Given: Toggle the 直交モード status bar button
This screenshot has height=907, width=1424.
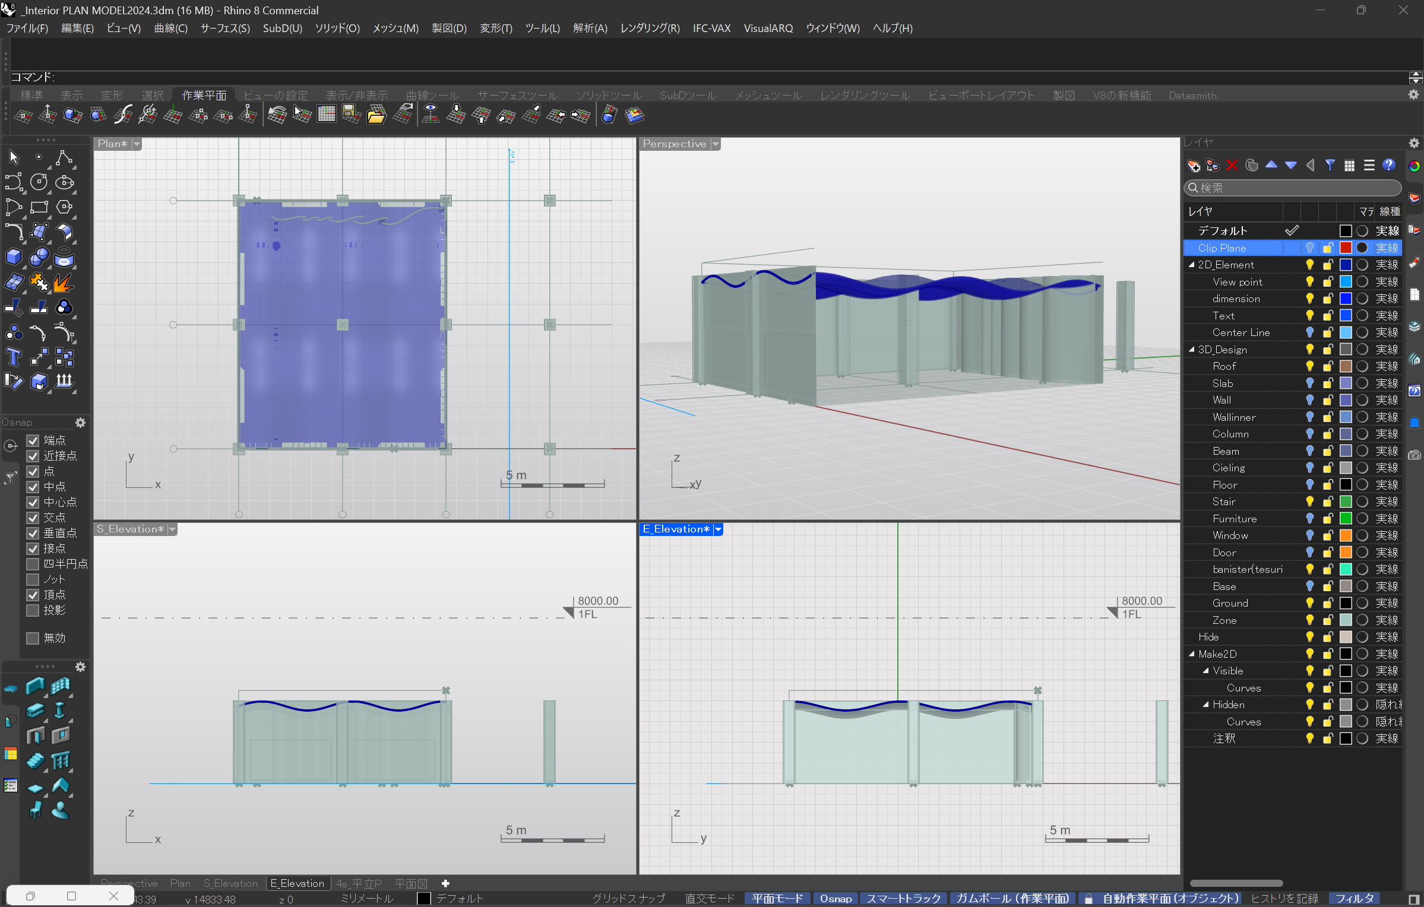Looking at the screenshot, I should [x=709, y=899].
